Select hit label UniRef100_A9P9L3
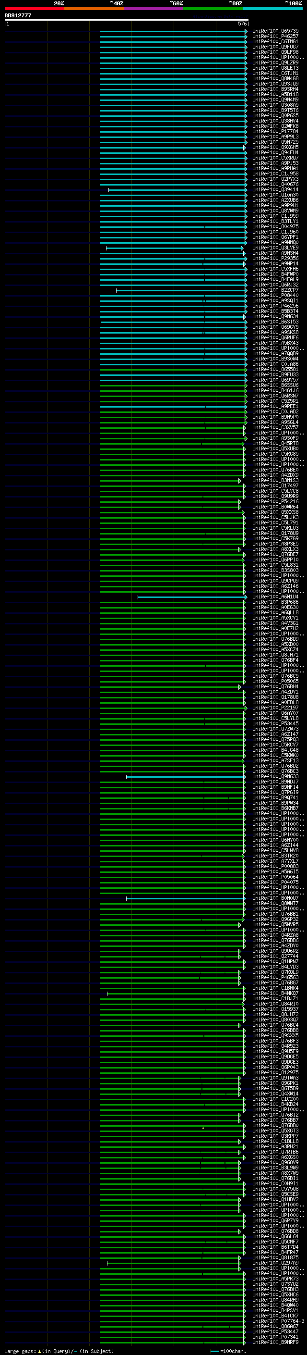Screen dimensions: 307x1355 275,137
